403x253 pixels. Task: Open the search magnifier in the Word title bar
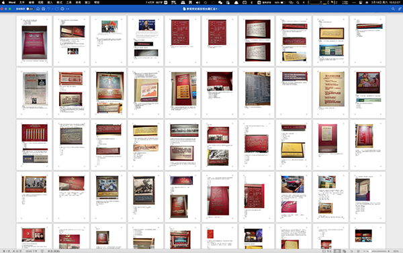[393, 9]
